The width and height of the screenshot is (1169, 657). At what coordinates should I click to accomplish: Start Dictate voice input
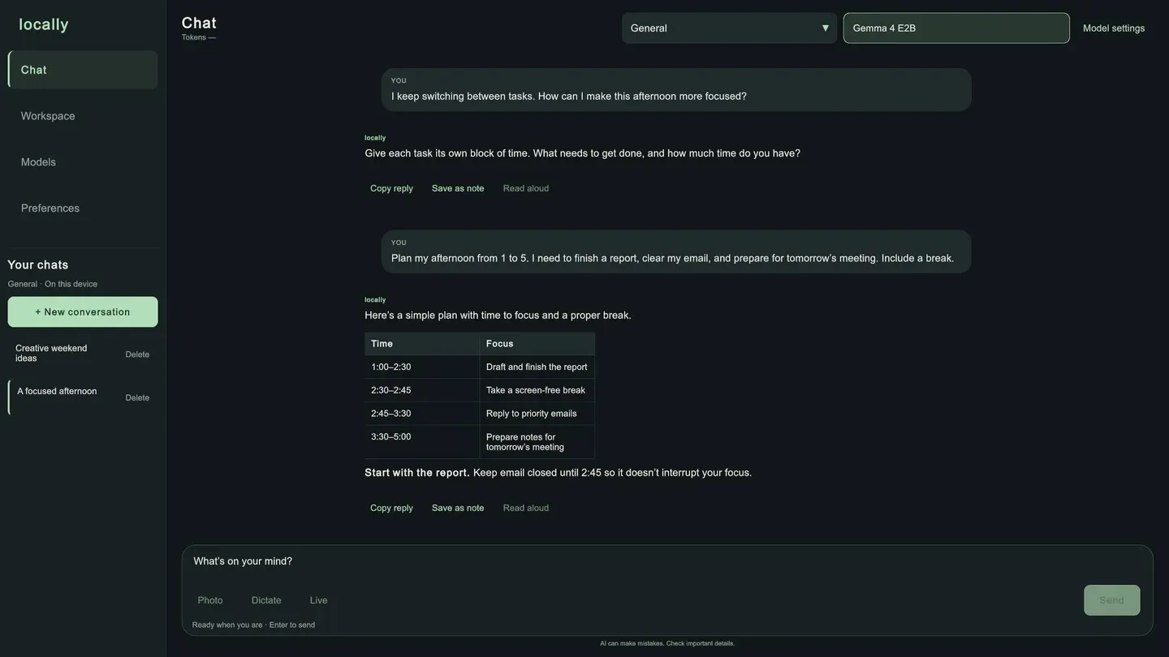coord(266,600)
